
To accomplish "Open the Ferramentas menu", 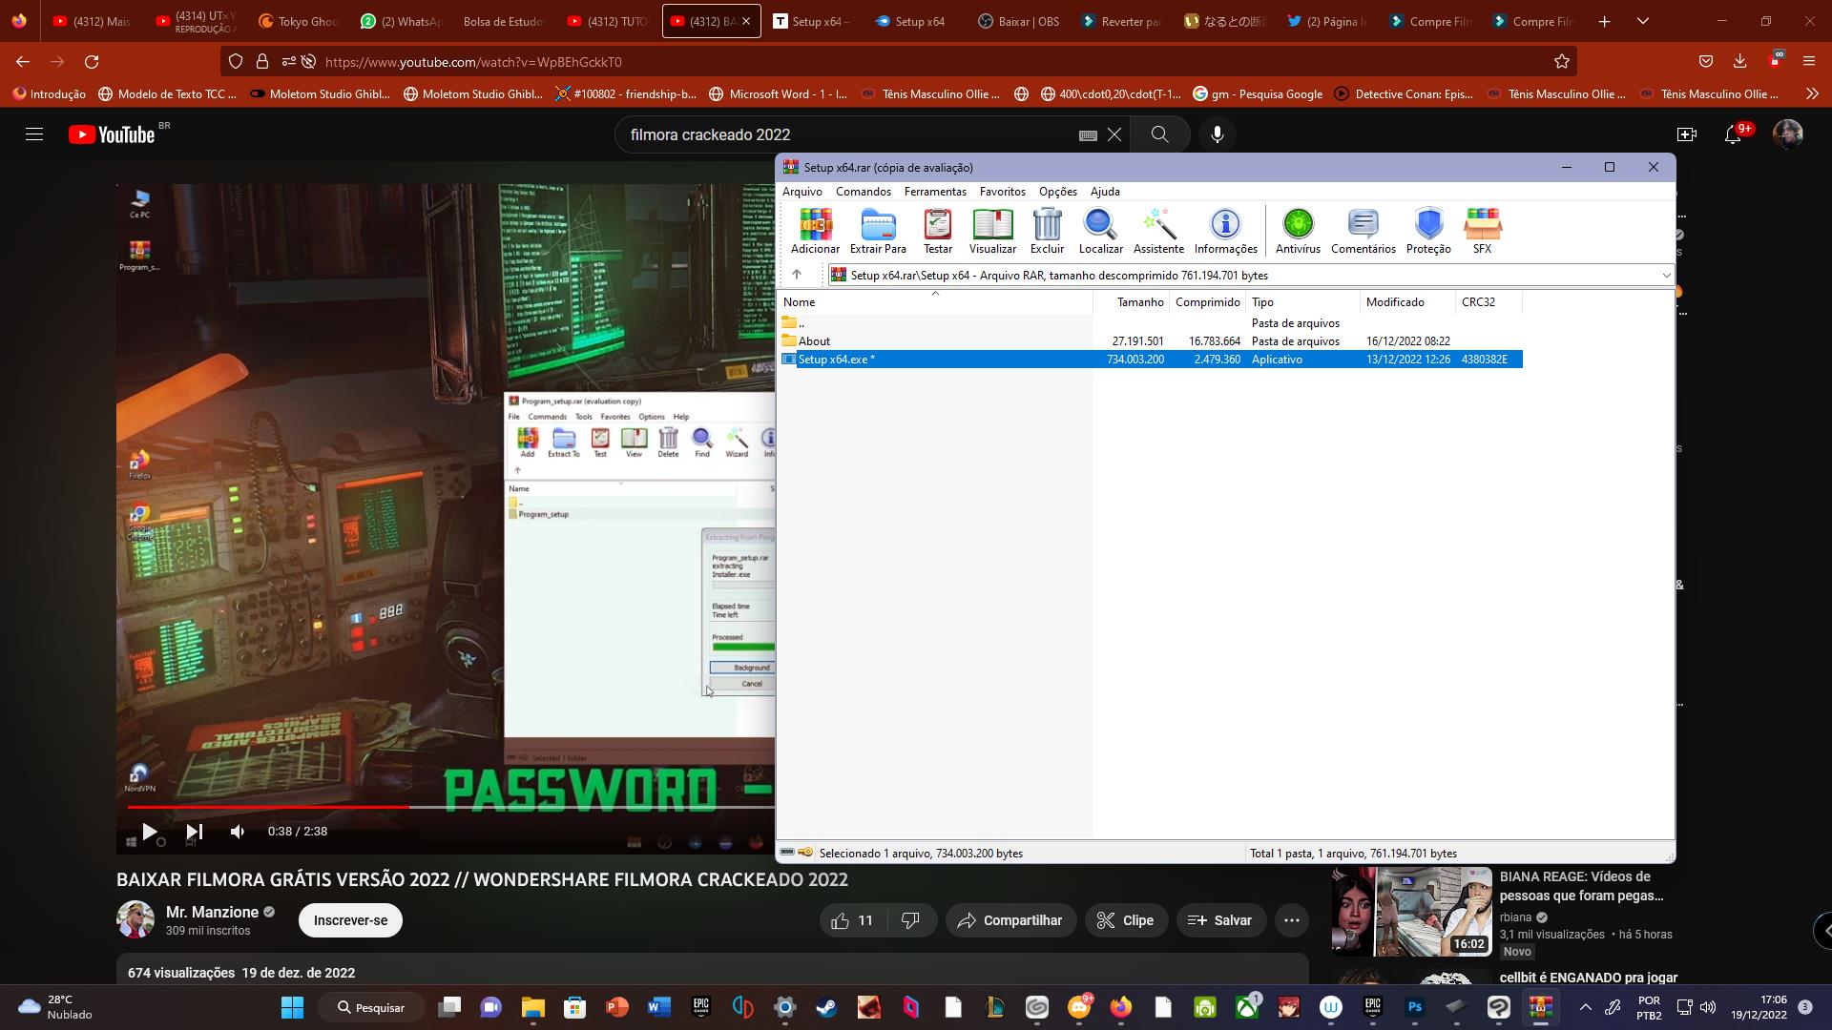I will pos(934,192).
